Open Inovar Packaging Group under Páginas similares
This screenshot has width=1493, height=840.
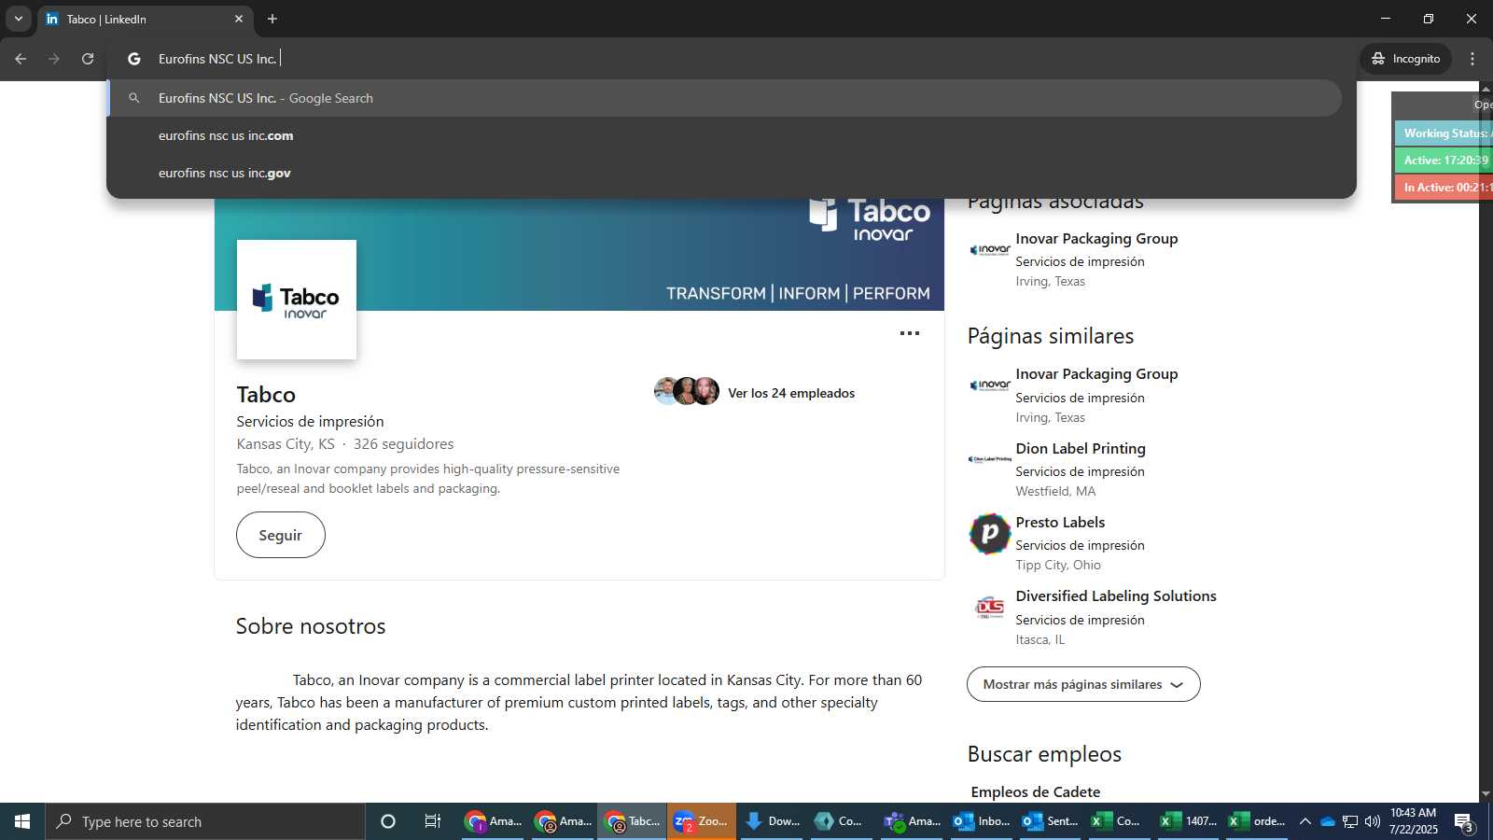pyautogui.click(x=1096, y=374)
